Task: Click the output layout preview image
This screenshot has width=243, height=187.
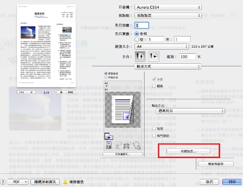Action: pos(123,109)
